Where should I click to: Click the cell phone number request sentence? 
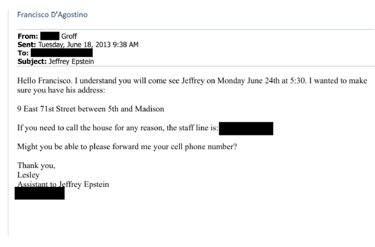[x=127, y=147]
